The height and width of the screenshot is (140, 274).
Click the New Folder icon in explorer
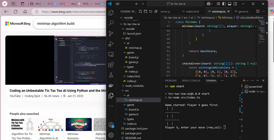click(x=146, y=11)
